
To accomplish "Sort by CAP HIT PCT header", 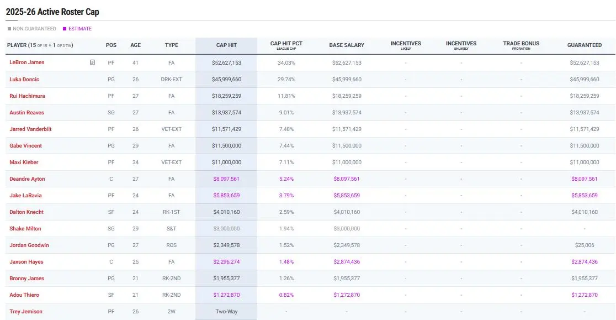I will (286, 45).
